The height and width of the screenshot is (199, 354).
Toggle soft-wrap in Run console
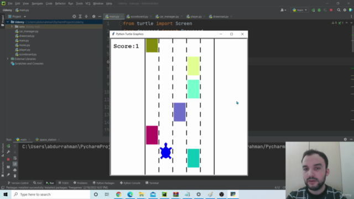coord(15,158)
